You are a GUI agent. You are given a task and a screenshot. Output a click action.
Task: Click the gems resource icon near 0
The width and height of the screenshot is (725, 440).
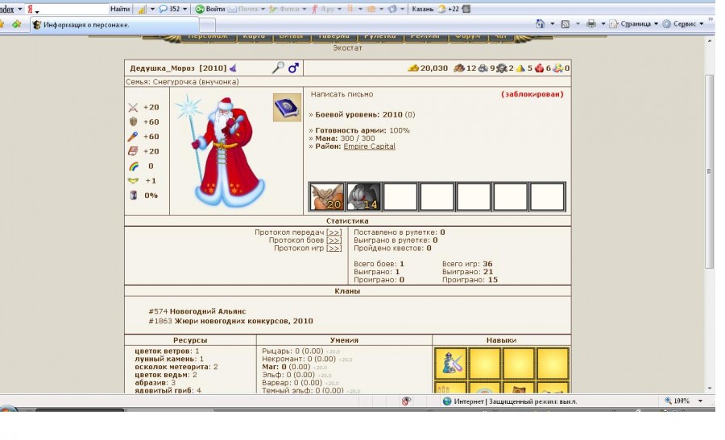click(558, 68)
